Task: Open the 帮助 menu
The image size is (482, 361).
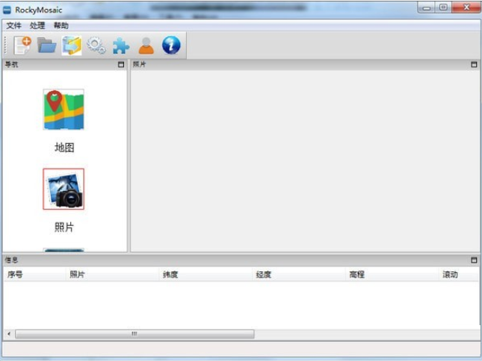Action: click(61, 25)
